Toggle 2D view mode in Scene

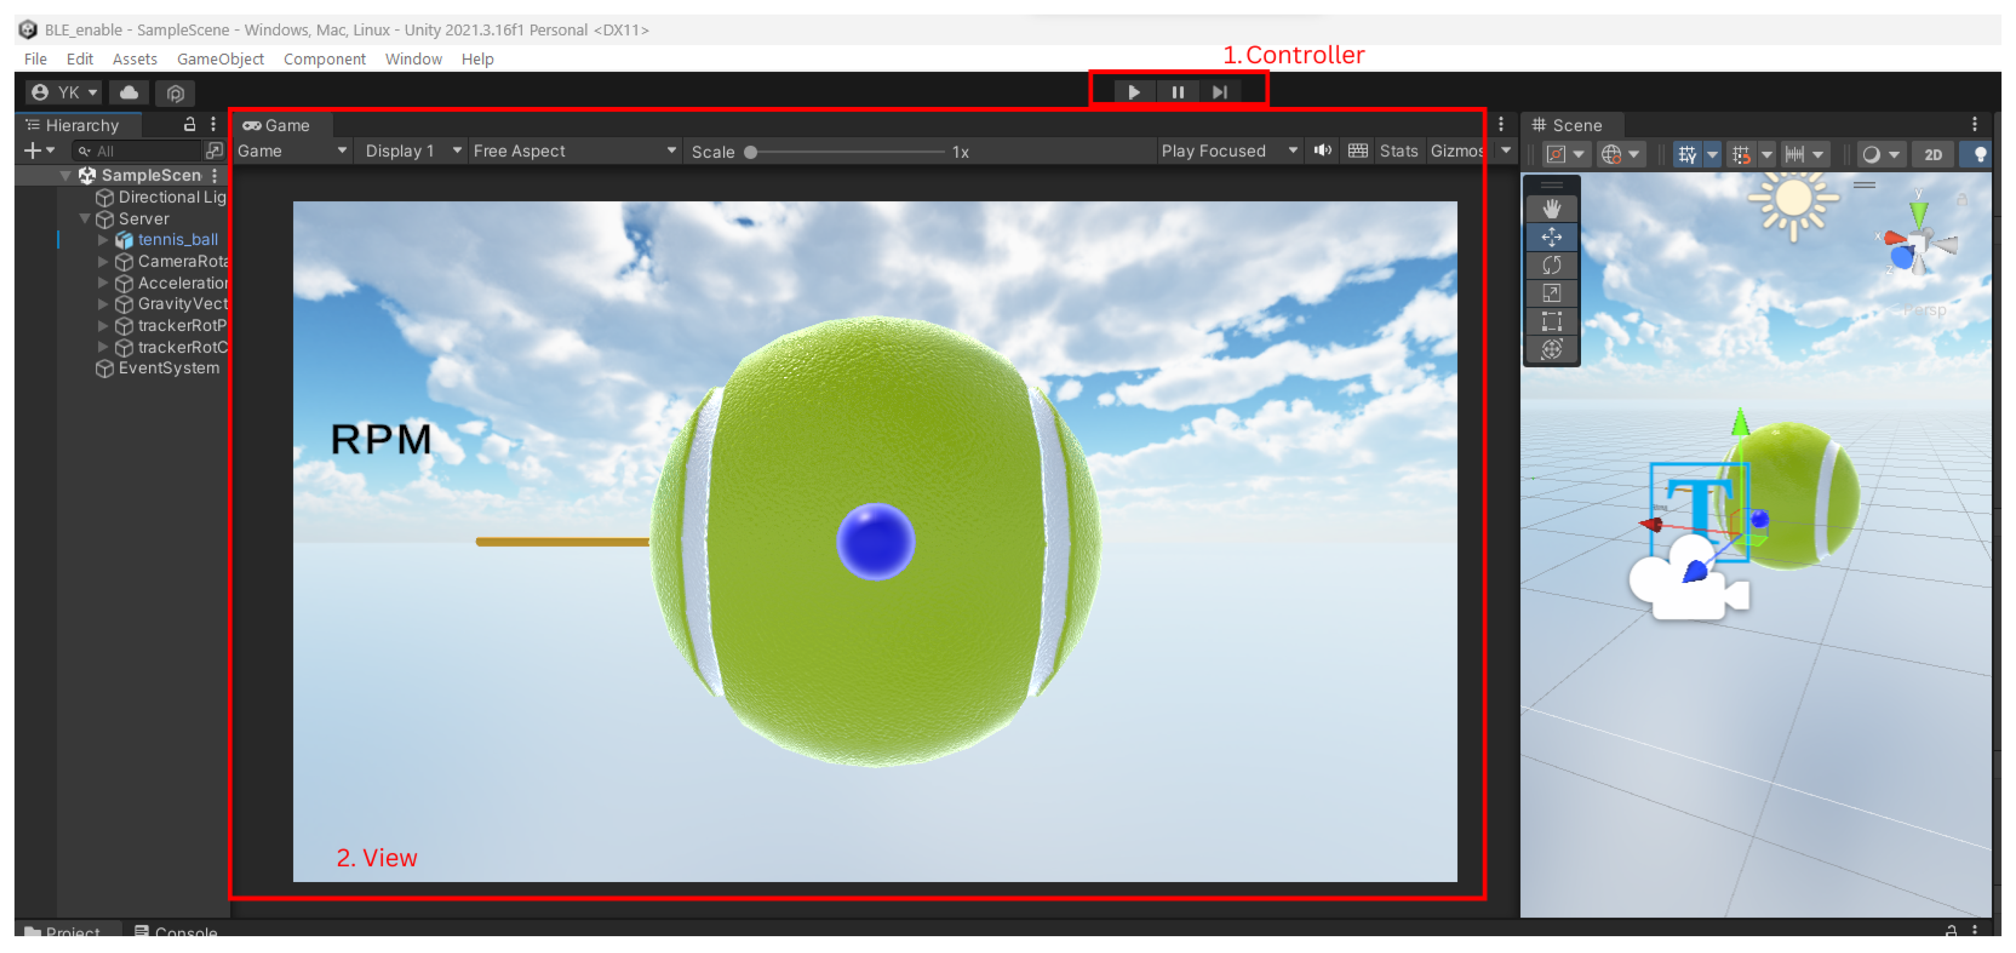tap(1932, 155)
